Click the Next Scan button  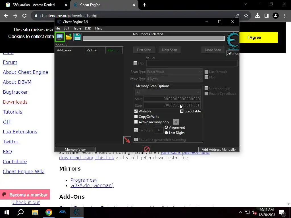(169, 50)
